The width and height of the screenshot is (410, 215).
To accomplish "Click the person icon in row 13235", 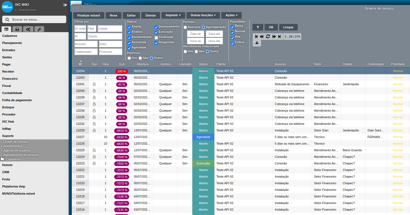I will (x=94, y=117).
